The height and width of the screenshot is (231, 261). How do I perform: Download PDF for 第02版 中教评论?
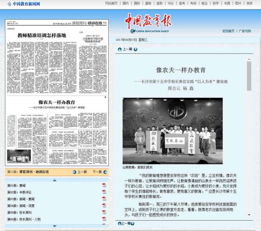point(104,192)
